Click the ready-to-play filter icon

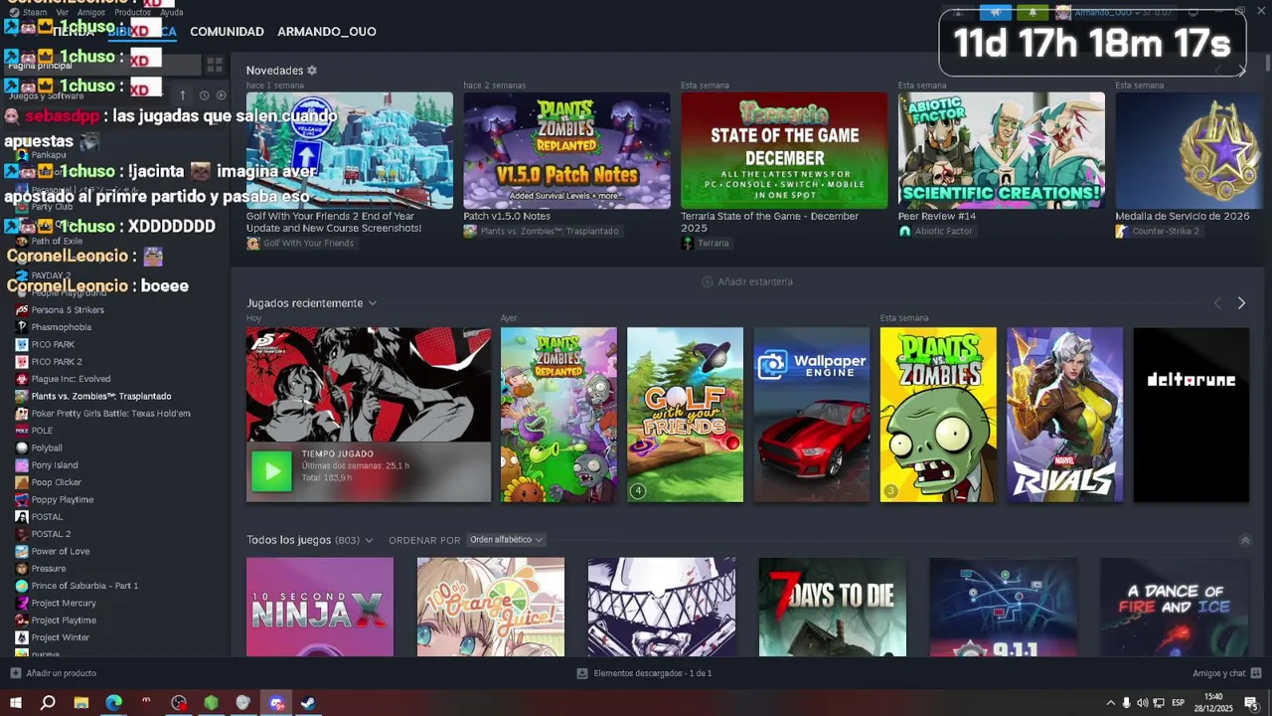(x=221, y=95)
